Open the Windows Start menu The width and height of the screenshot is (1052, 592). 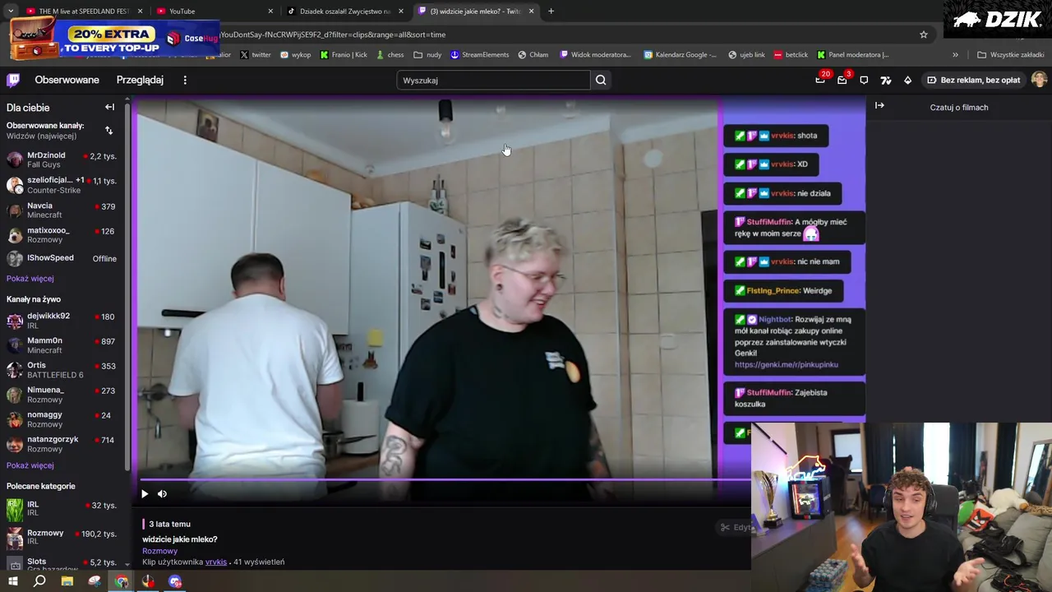(x=12, y=581)
